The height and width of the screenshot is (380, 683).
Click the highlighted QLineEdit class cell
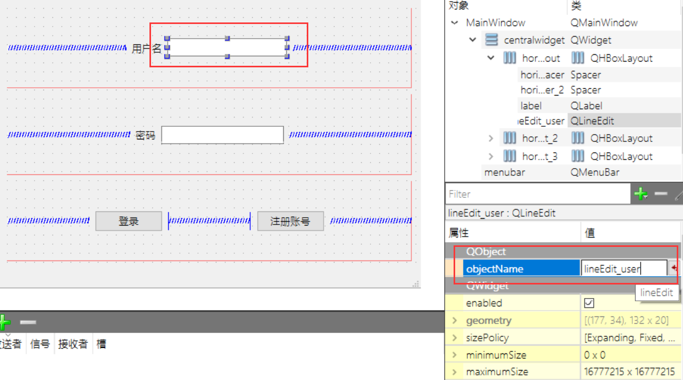tap(625, 121)
